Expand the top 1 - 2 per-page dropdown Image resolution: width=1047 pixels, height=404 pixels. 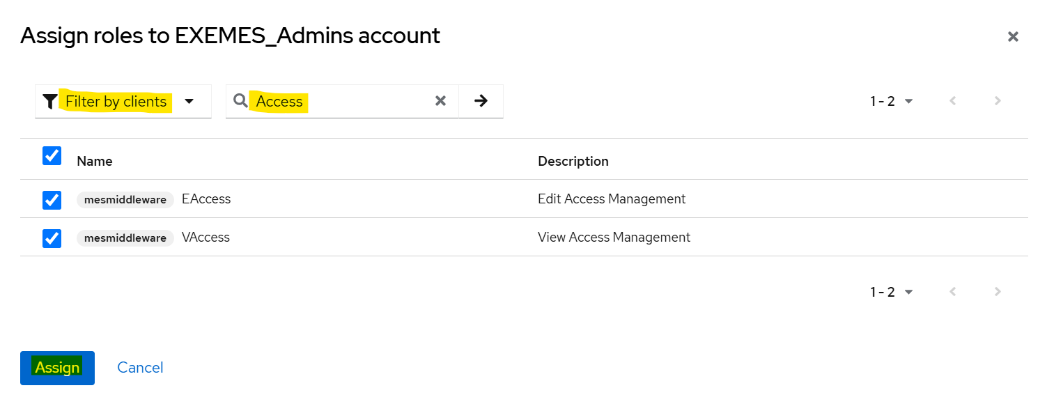tap(892, 101)
